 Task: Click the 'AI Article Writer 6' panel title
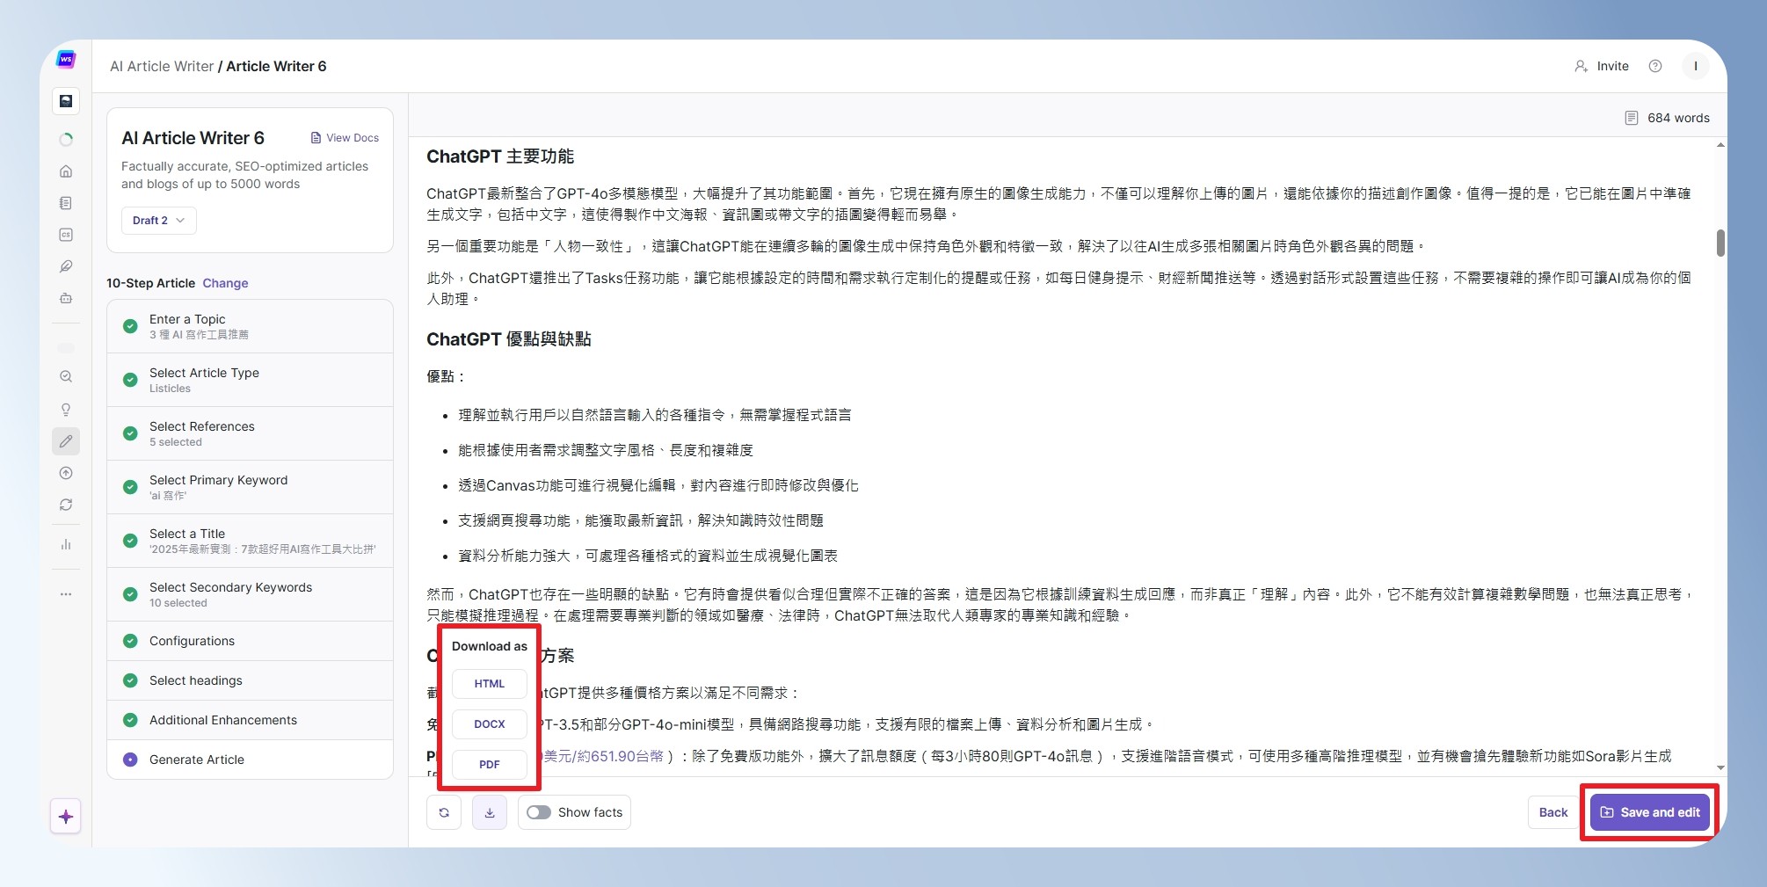tap(193, 138)
